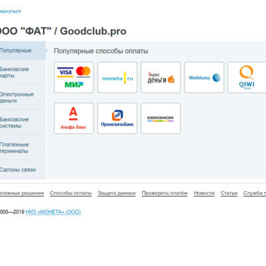This screenshot has height=266, width=266.
Task: Open the Способы оплаты footer link
Action: pyautogui.click(x=70, y=193)
